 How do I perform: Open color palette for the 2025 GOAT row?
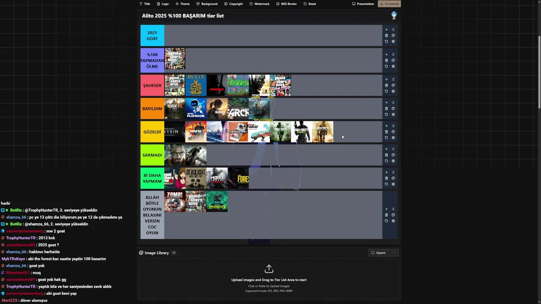pyautogui.click(x=393, y=35)
